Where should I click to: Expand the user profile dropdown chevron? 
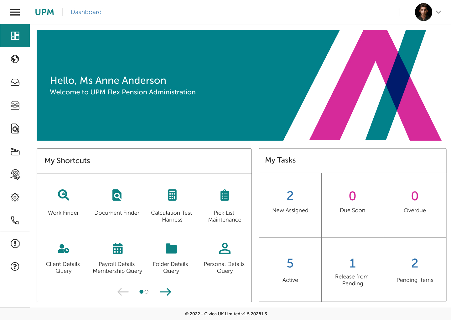[438, 12]
